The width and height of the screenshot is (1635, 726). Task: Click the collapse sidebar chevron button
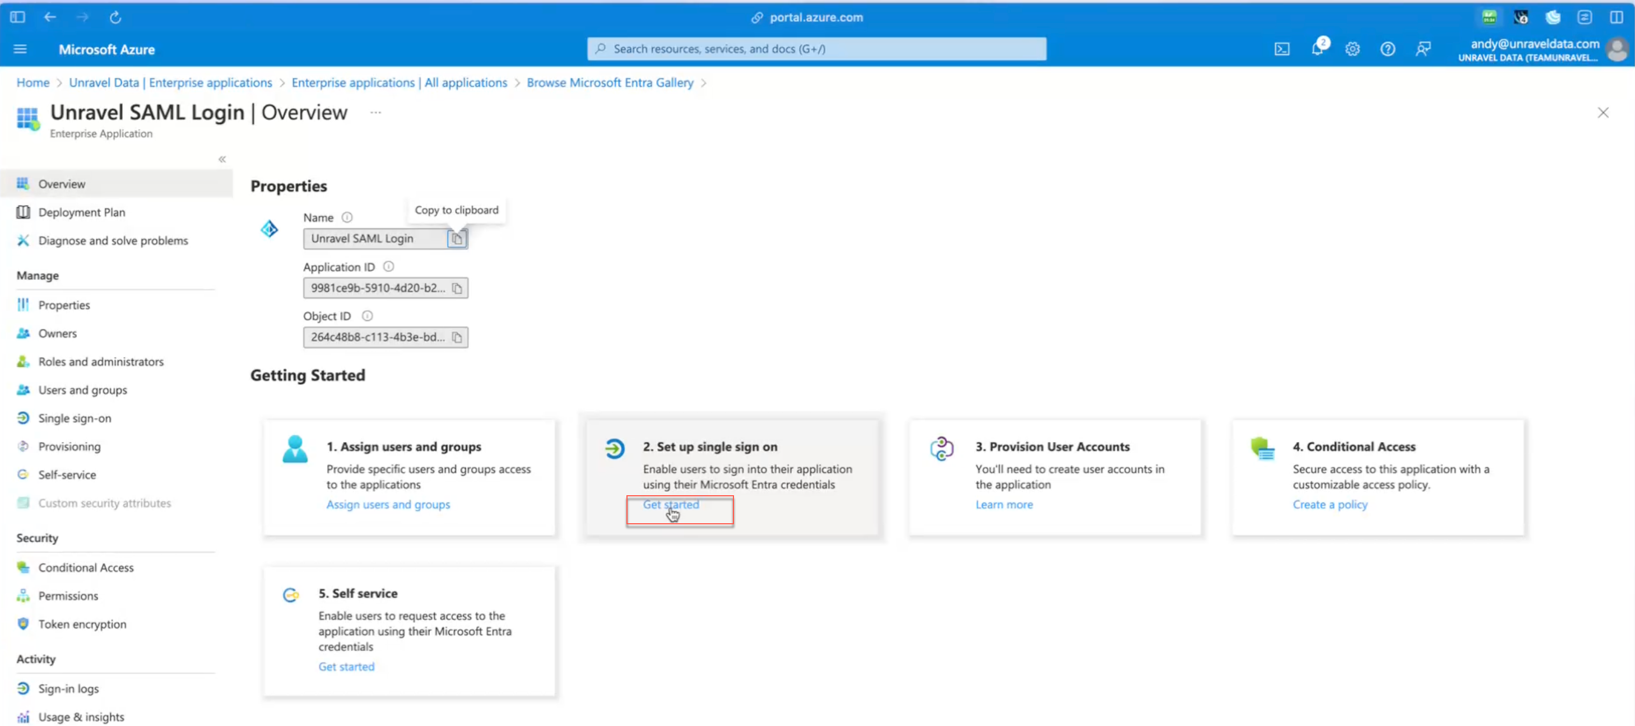[222, 159]
